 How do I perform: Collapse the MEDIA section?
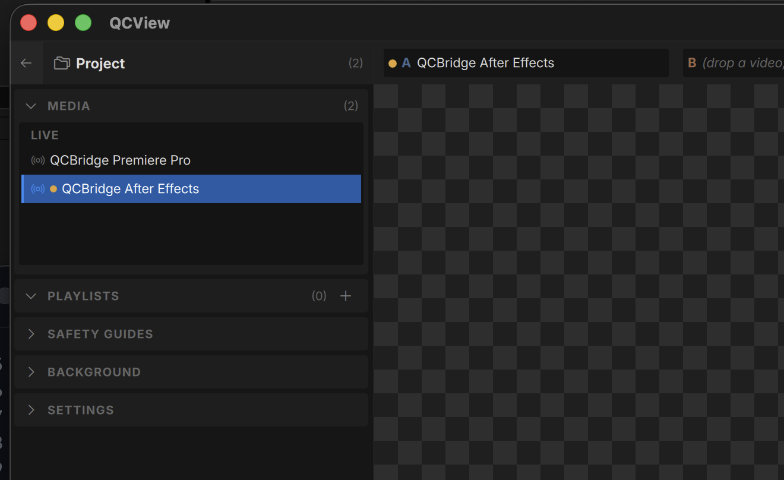click(x=31, y=106)
